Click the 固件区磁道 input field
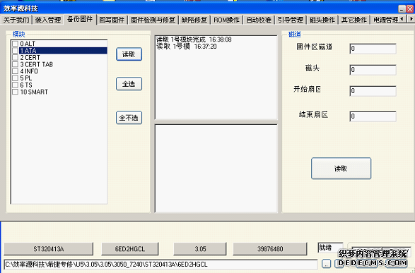415x273 pixels. [373, 49]
